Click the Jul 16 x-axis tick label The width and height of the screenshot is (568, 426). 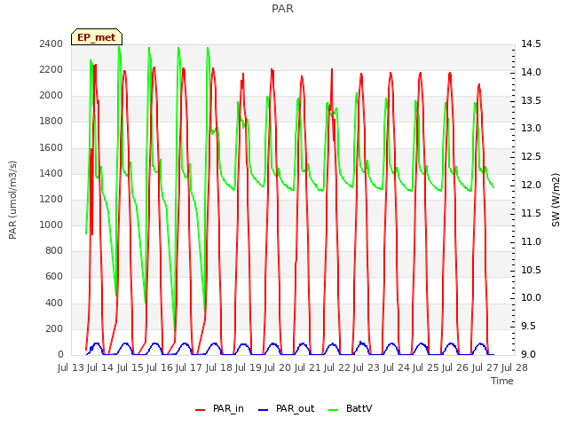160,367
